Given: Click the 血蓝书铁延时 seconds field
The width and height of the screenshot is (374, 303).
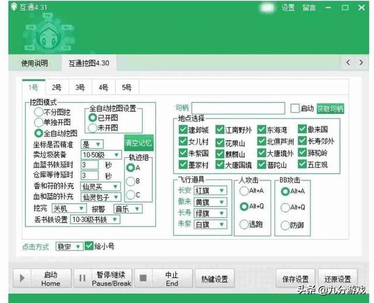Looking at the screenshot, I should [x=89, y=165].
